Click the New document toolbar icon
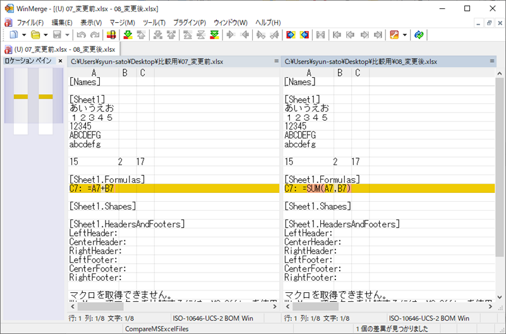The image size is (506, 334). click(x=13, y=35)
